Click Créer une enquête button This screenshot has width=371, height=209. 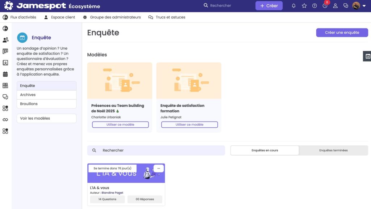point(342,33)
